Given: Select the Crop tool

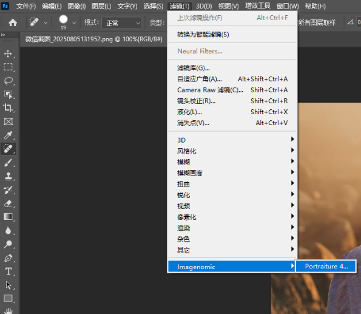Looking at the screenshot, I should [8, 108].
